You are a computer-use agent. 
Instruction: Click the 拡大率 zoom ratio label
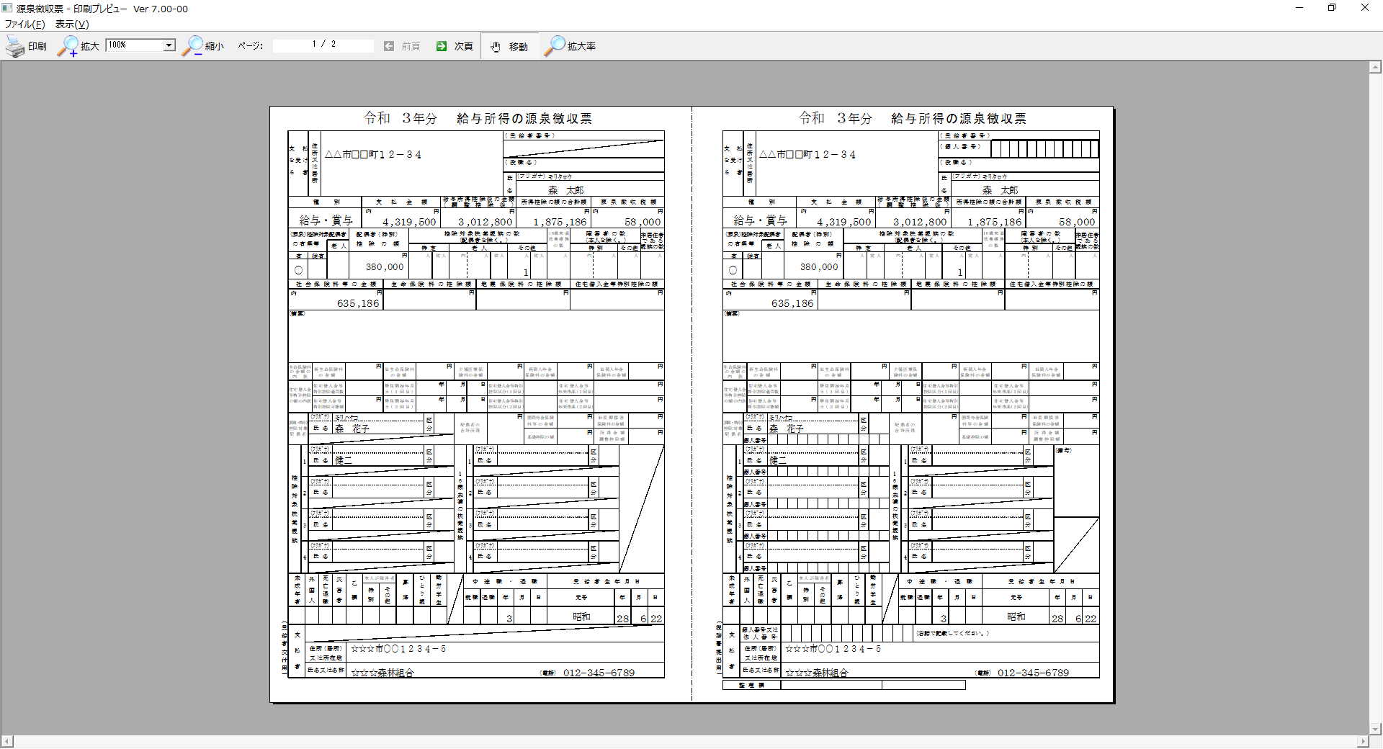(581, 46)
